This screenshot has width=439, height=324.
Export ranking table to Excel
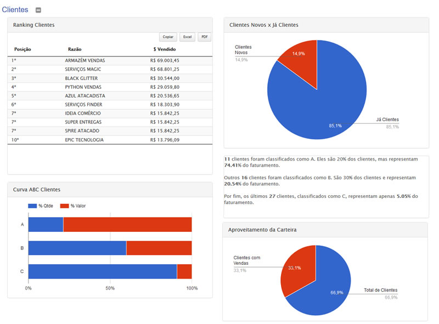click(x=188, y=37)
